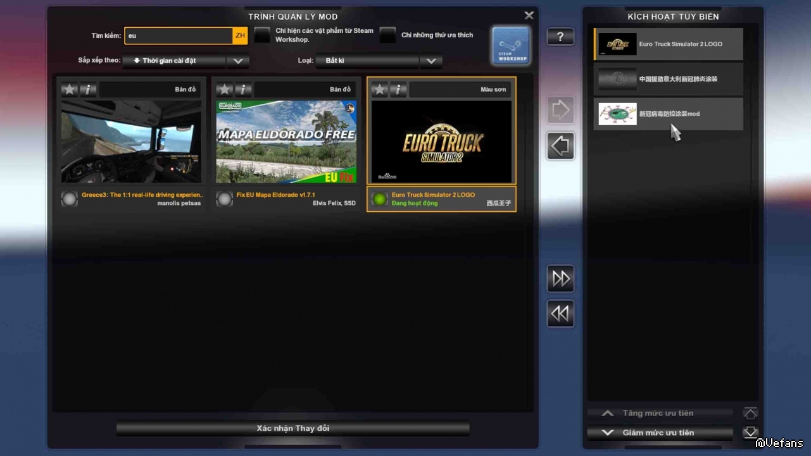Click 'Đang hoạt động' status text
The height and width of the screenshot is (456, 811).
point(415,203)
